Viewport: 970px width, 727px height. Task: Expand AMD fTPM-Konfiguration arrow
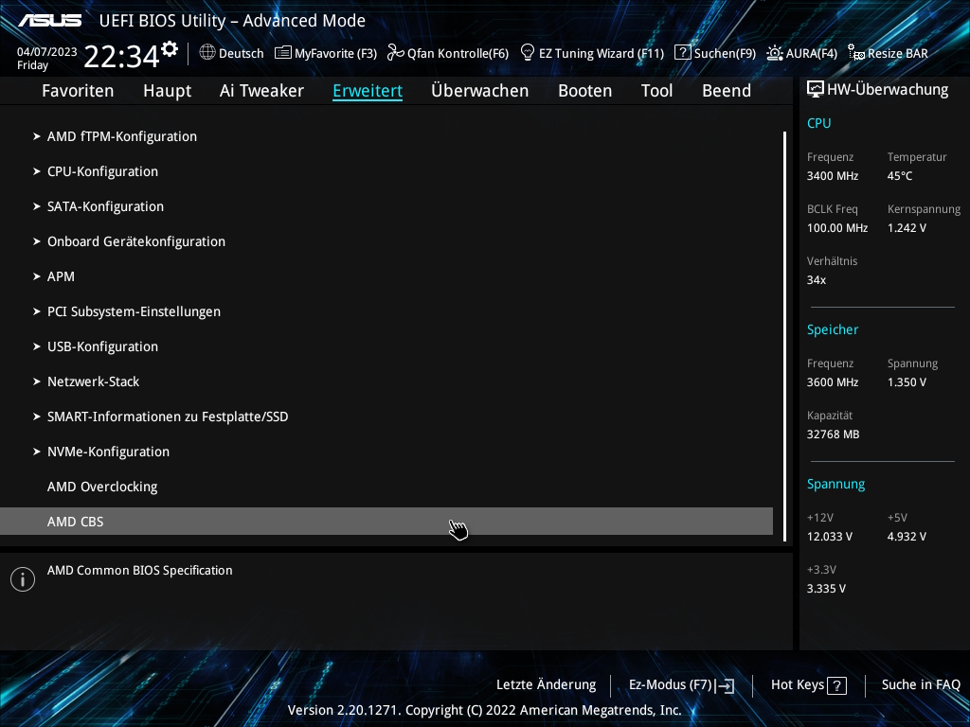click(x=37, y=136)
